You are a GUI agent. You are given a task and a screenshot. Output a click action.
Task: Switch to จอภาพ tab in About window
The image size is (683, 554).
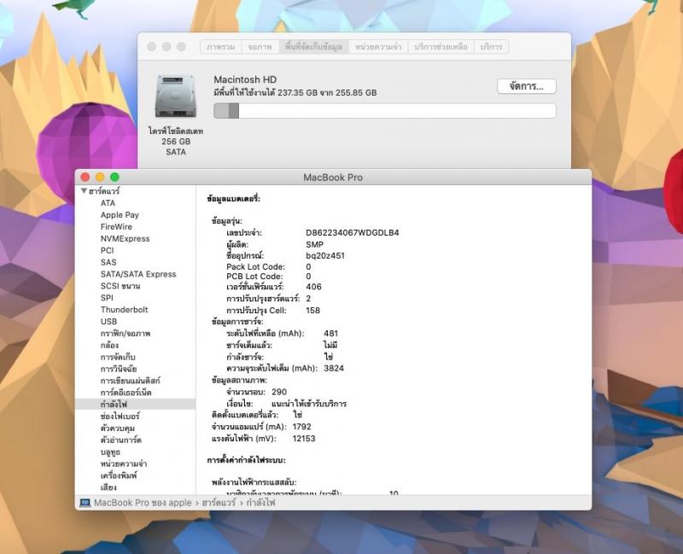pos(260,47)
